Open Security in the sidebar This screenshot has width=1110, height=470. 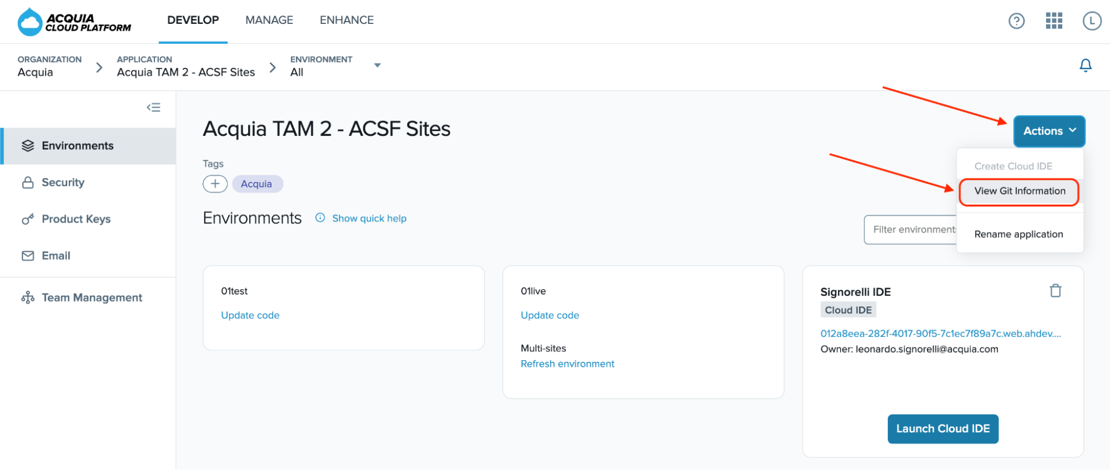click(89, 183)
